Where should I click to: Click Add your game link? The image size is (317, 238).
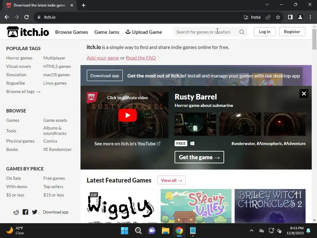pyautogui.click(x=103, y=58)
